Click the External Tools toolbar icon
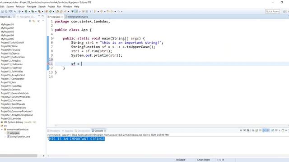 point(39,11)
